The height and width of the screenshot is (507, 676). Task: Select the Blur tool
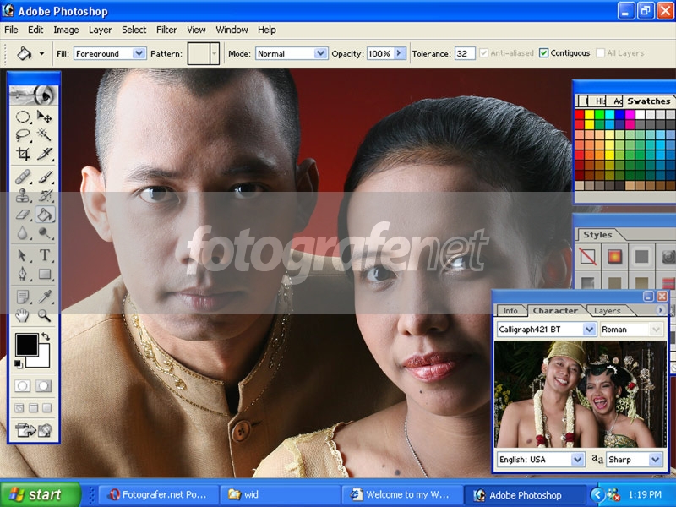[23, 233]
